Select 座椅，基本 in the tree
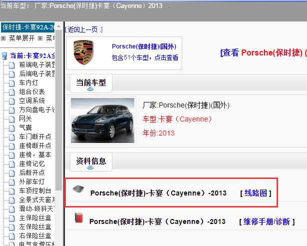The width and height of the screenshot is (307, 246). click(35, 155)
